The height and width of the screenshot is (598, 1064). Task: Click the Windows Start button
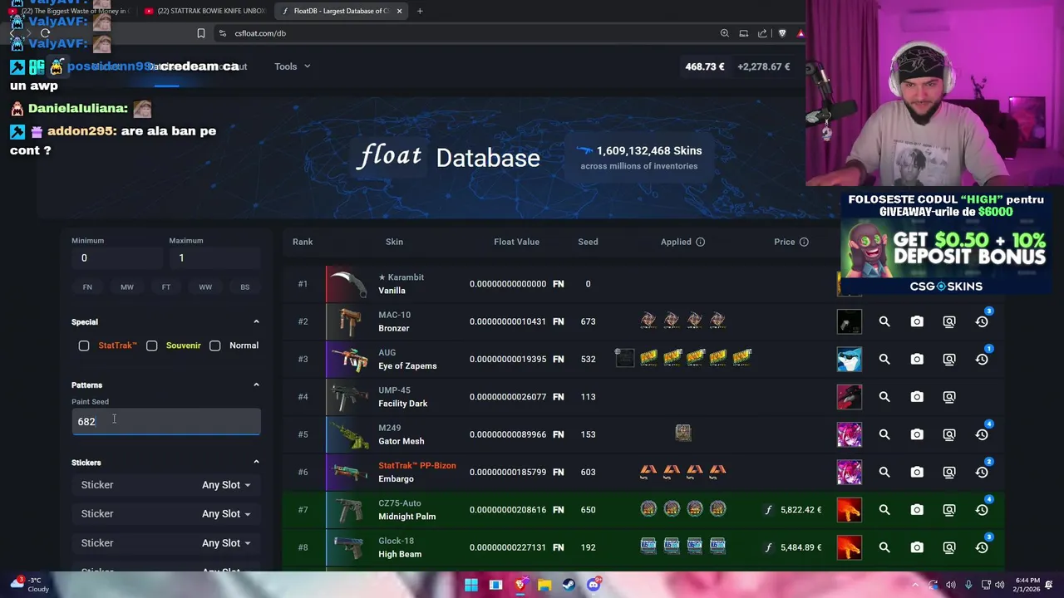[x=471, y=585]
